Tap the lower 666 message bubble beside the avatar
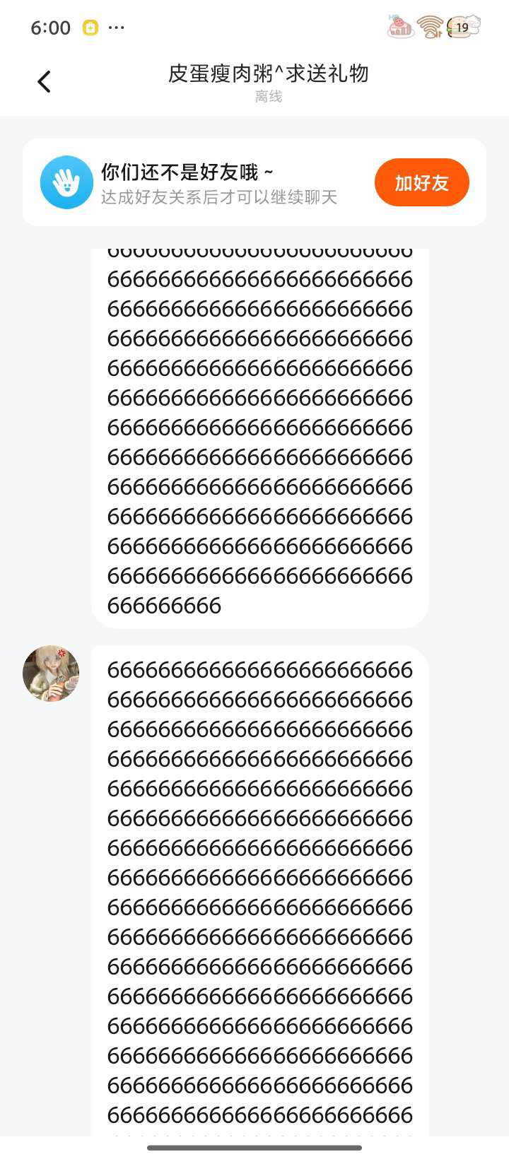Screen dimensions: 509x1159 click(259, 891)
